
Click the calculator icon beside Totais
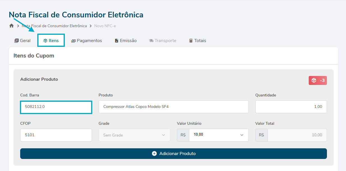coord(191,41)
